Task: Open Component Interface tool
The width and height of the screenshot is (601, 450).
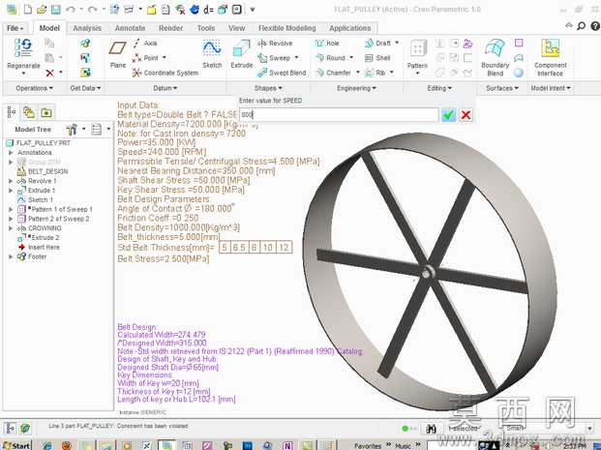Action: click(x=550, y=57)
